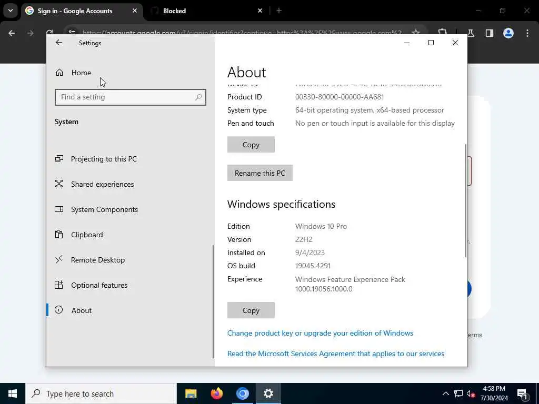Viewport: 539px width, 404px height.
Task: Click the search magnifier in Find a setting
Action: click(x=198, y=97)
